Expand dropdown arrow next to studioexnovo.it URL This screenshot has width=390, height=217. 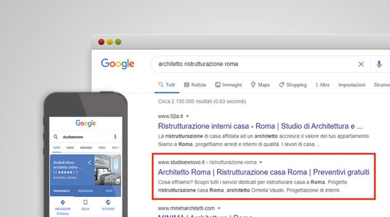pos(261,162)
